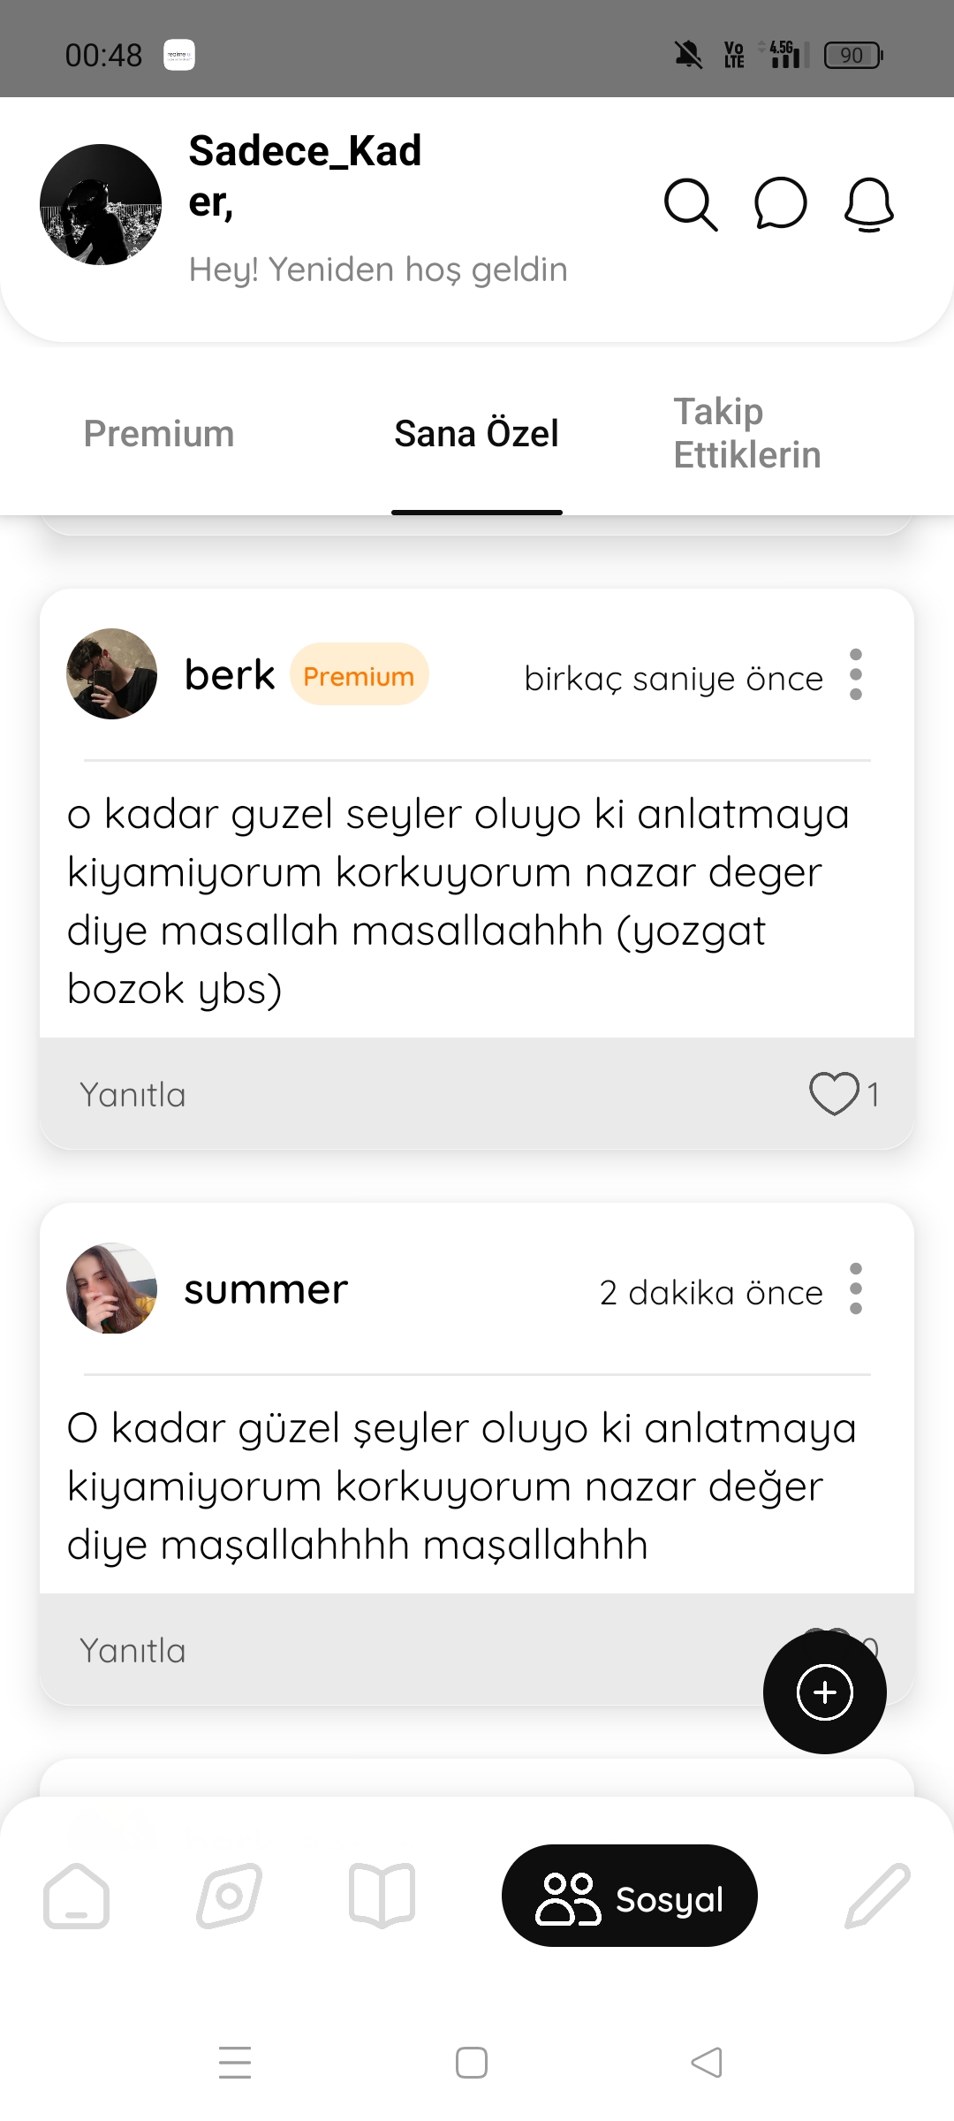The height and width of the screenshot is (2121, 954).
Task: Open berk's profile avatar
Action: pos(112,673)
